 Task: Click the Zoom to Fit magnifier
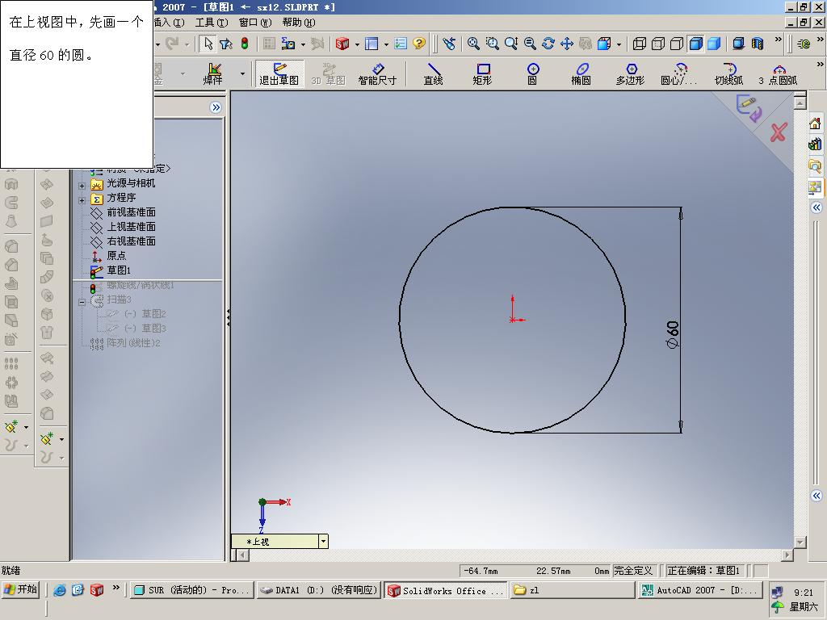(473, 44)
